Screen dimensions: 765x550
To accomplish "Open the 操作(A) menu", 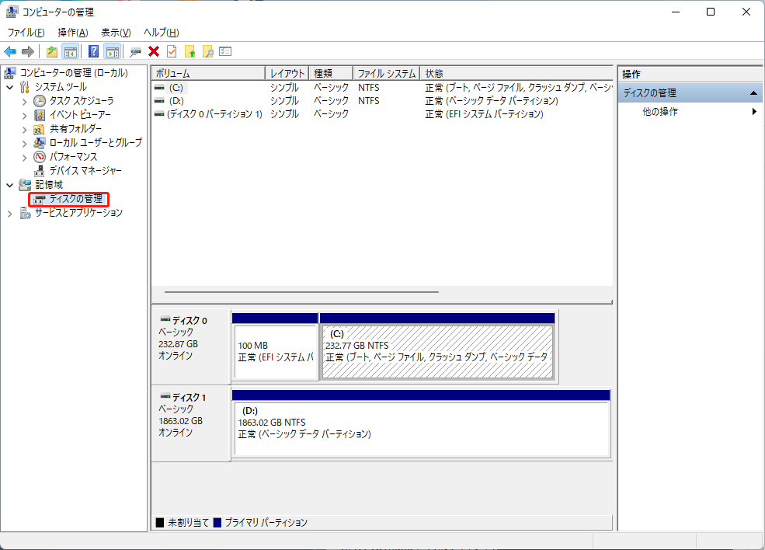I will point(72,32).
